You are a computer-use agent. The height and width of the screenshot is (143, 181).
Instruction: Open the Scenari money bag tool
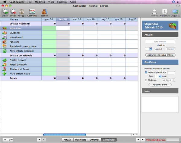tap(44, 13)
